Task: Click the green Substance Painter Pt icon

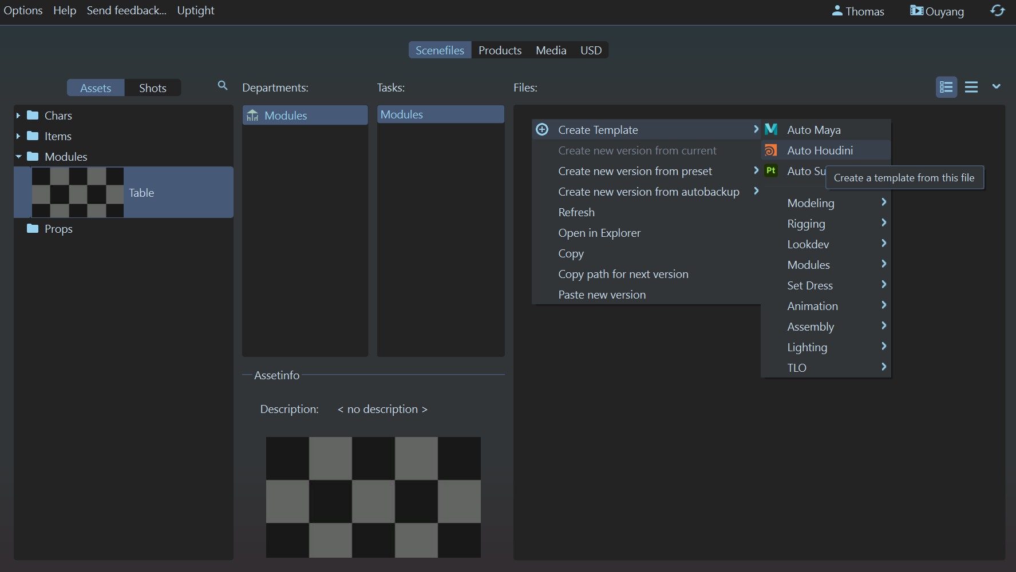Action: coord(771,171)
